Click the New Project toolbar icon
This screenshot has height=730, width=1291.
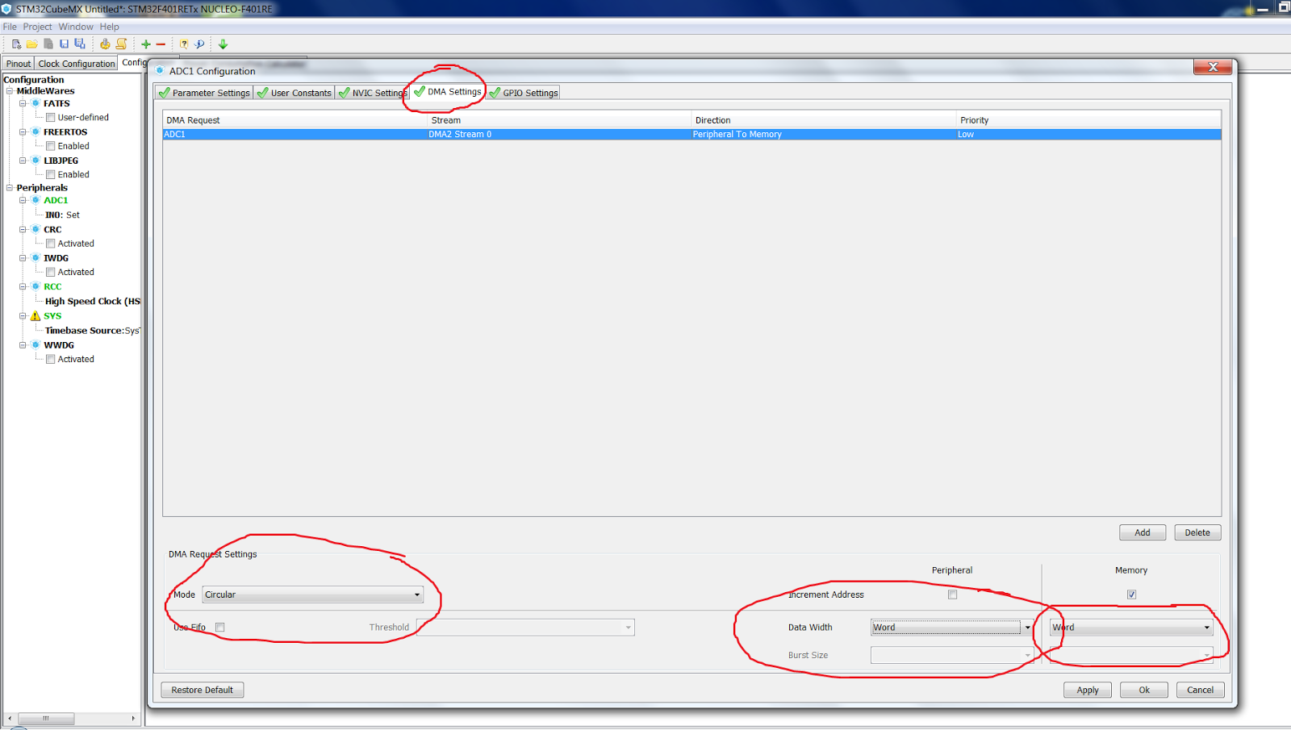[x=16, y=44]
